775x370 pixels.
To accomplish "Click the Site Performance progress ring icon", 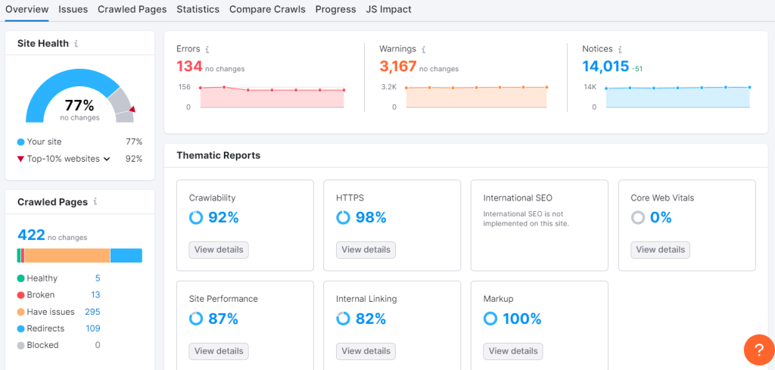I will pos(196,319).
